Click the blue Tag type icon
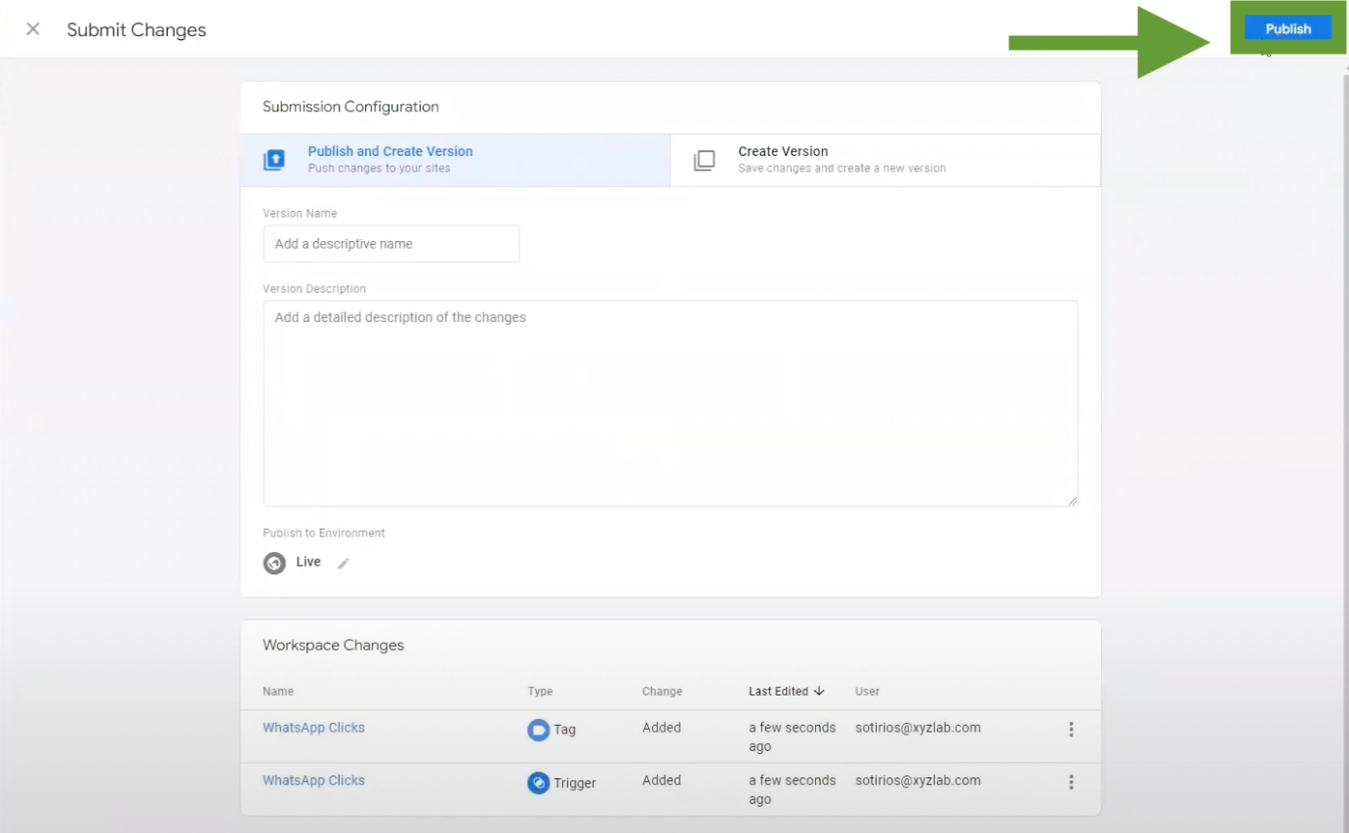Screen dimensions: 1349x833 click(x=538, y=730)
